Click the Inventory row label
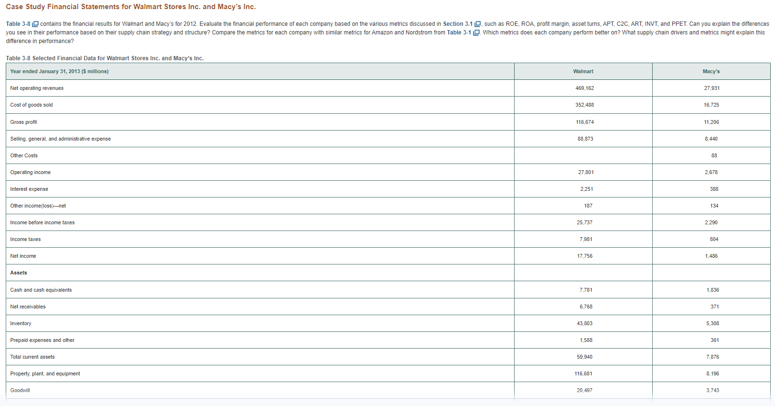775x406 pixels. point(21,323)
